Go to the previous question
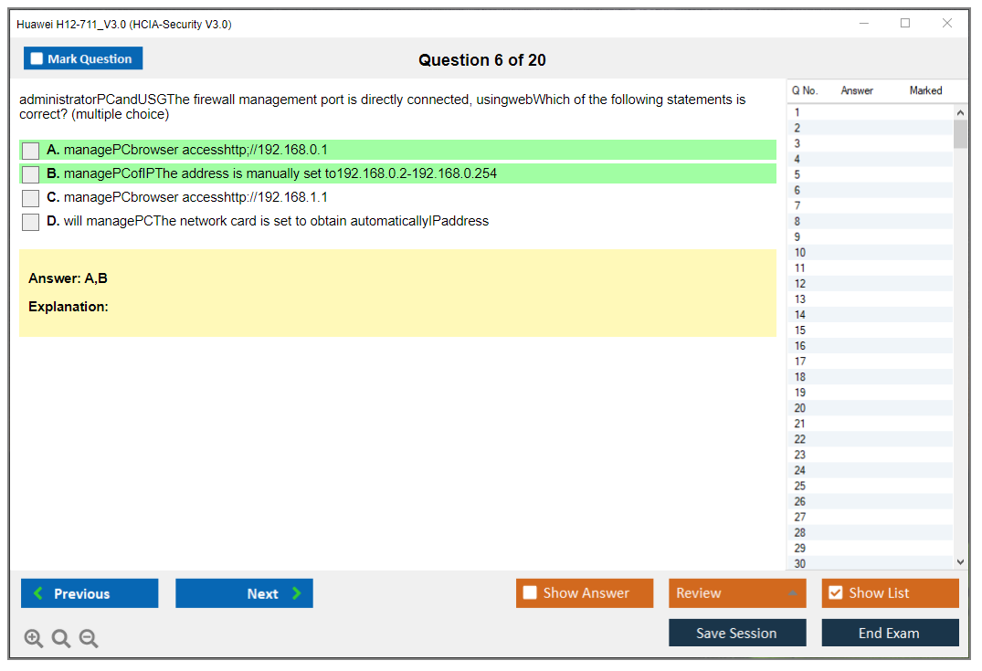Screen dimensions: 982x671 pos(90,593)
